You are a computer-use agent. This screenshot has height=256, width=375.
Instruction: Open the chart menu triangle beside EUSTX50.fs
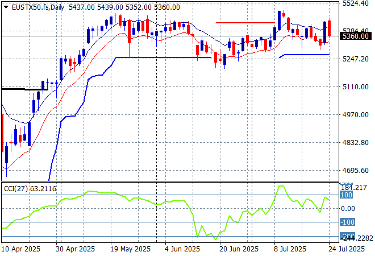(x=6, y=7)
